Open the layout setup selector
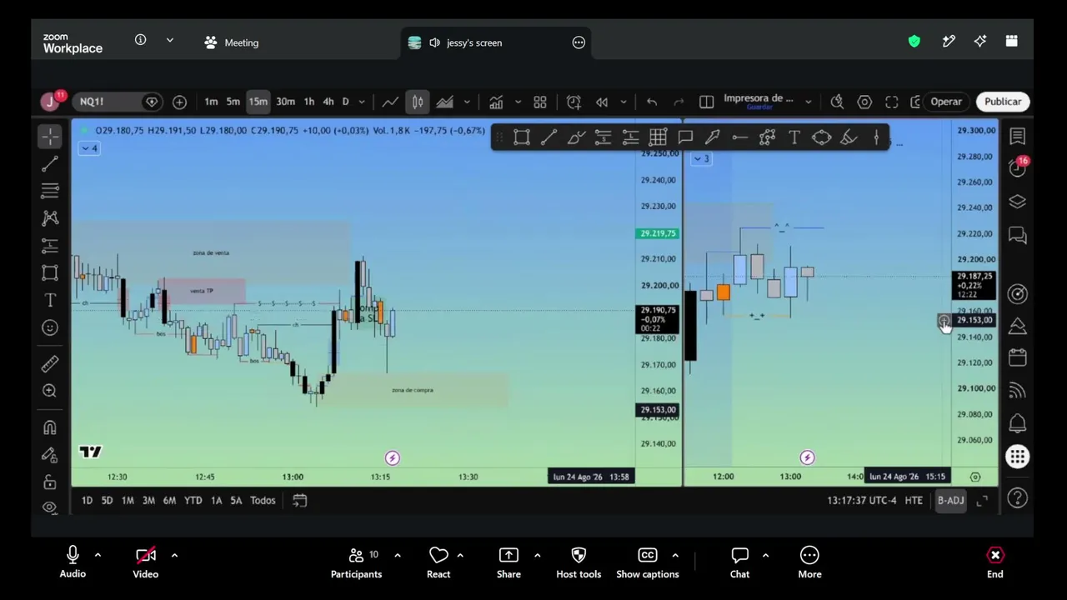The height and width of the screenshot is (600, 1067). [x=707, y=102]
